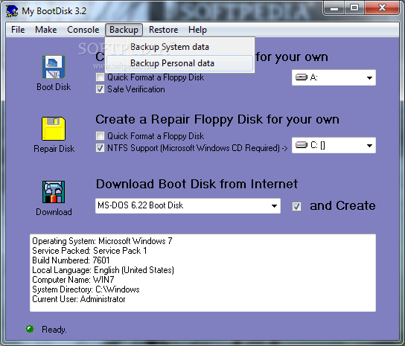The image size is (405, 346).
Task: Click 'Build Numbered: 7601' line
Action: pos(71,260)
